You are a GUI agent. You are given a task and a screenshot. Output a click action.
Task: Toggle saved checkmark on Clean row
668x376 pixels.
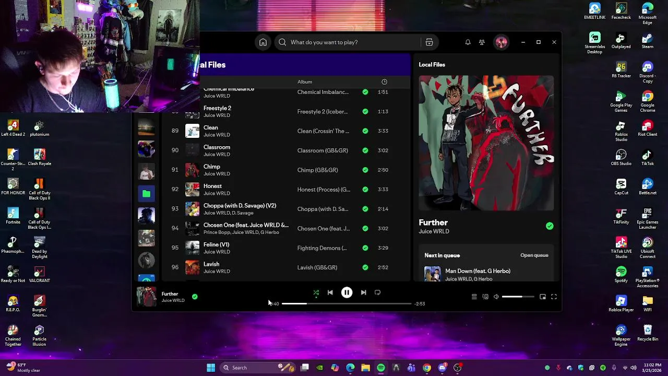pyautogui.click(x=365, y=131)
